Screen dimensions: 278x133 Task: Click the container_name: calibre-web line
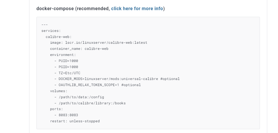click(79, 49)
